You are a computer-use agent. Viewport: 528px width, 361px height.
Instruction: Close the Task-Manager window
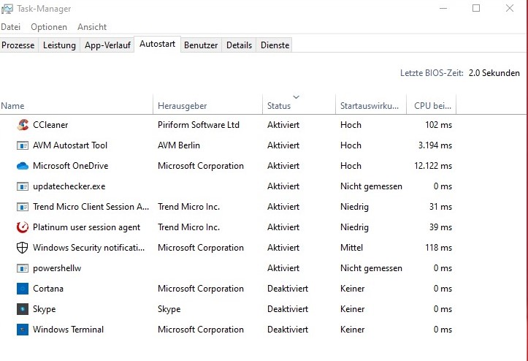pos(510,8)
